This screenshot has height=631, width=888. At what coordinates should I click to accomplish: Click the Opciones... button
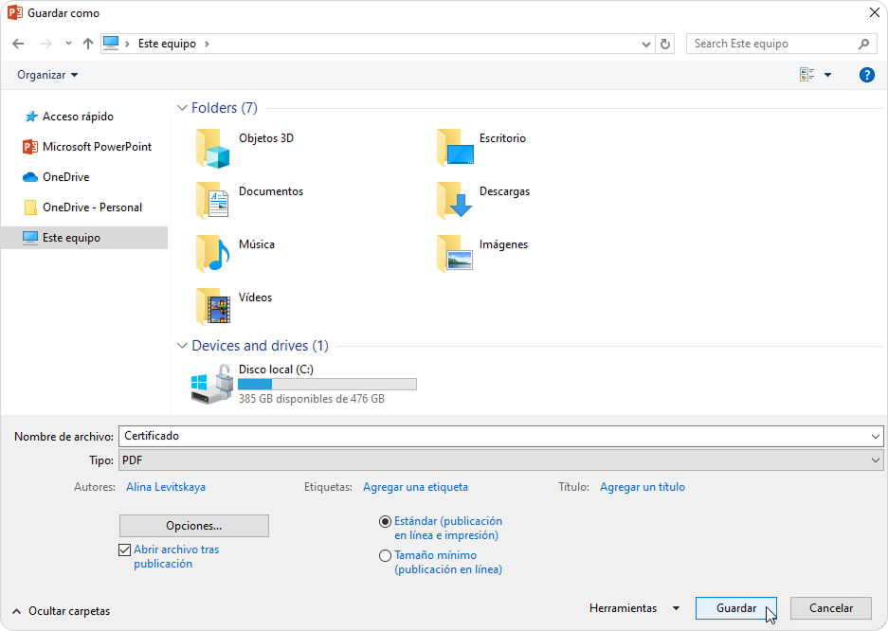point(194,525)
